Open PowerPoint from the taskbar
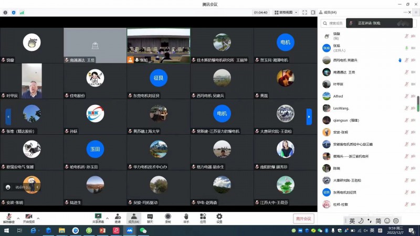420x236 pixels. pyautogui.click(x=102, y=230)
